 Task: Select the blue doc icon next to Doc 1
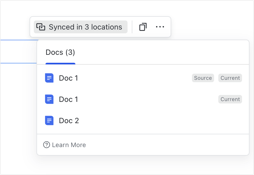pos(49,78)
